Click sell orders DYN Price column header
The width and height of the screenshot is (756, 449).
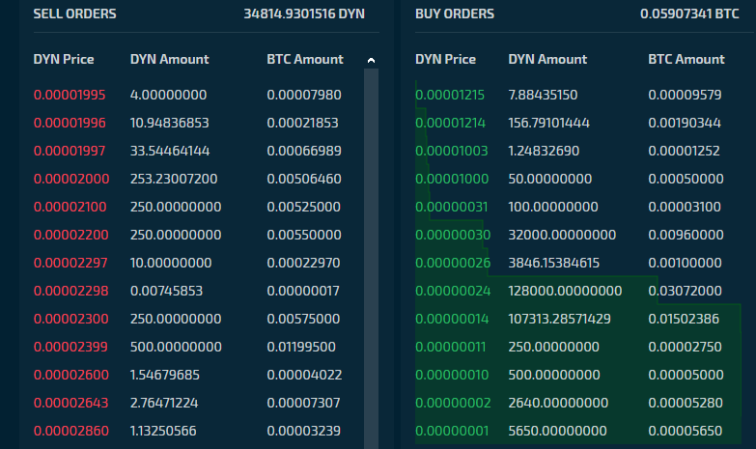(64, 59)
